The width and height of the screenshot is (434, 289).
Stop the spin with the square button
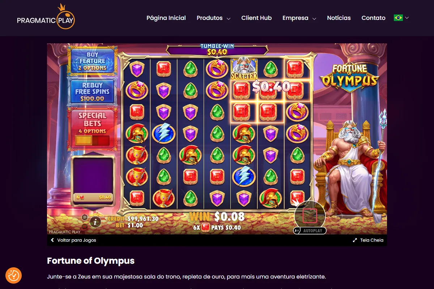click(310, 216)
